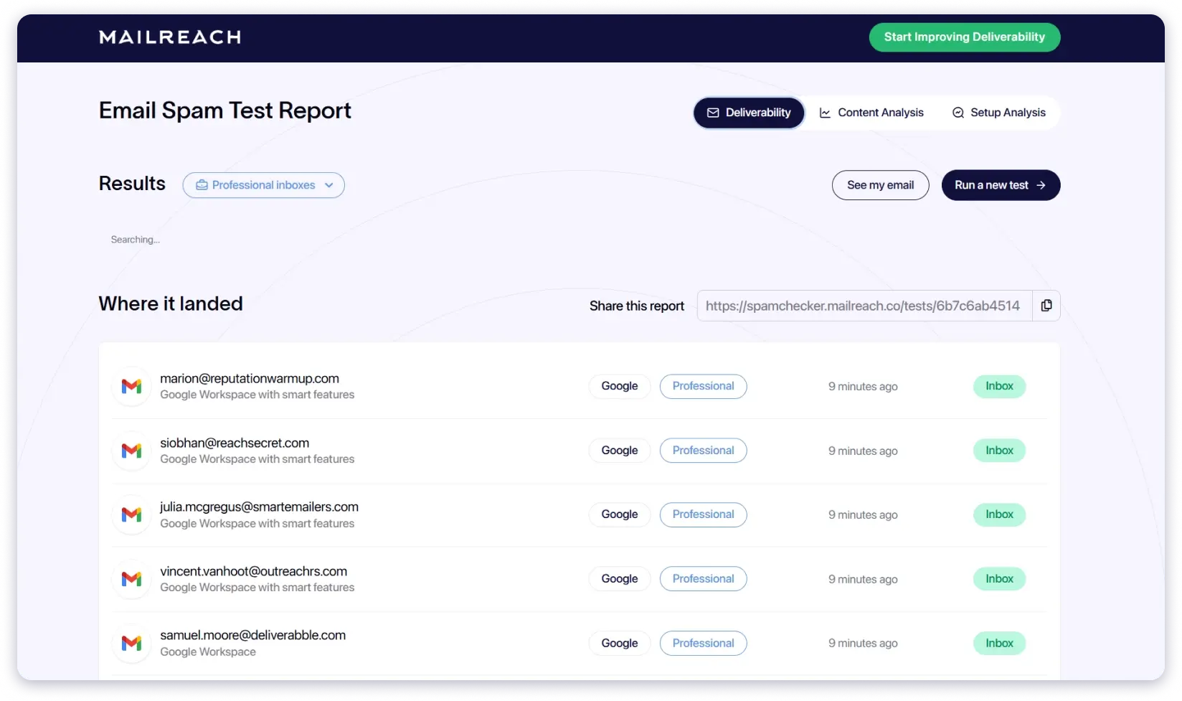Click Inbox status badge for julia.mcgregus
Viewport: 1182px width, 701px height.
[999, 514]
